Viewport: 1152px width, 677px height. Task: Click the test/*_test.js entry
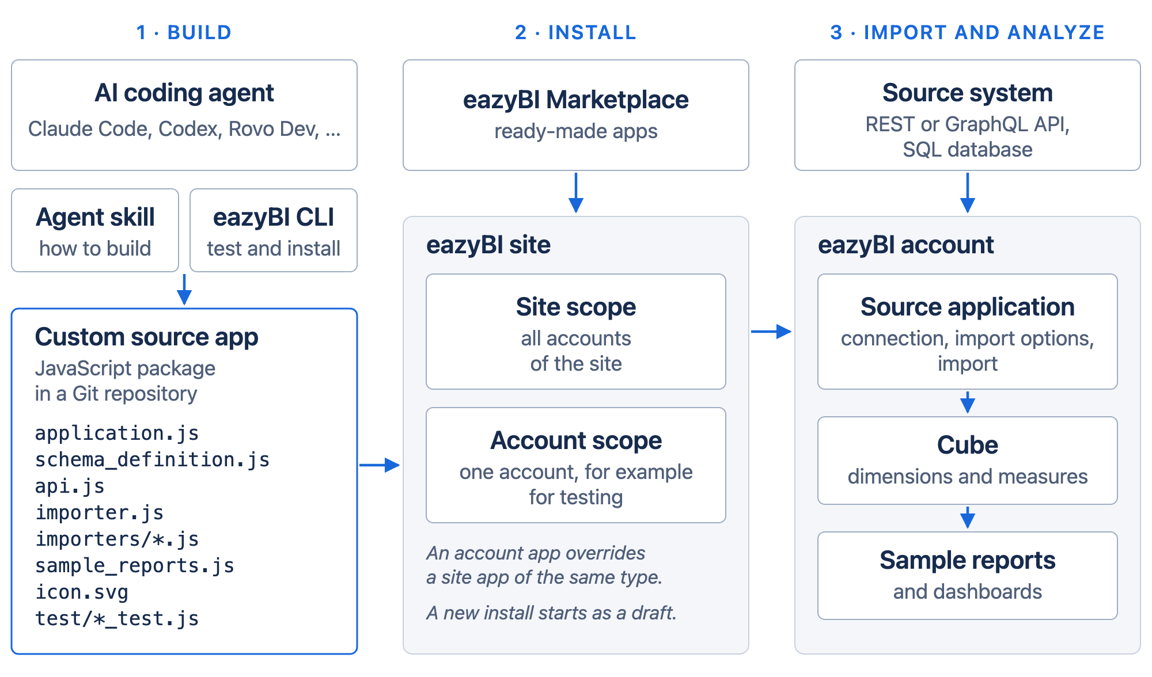(117, 618)
